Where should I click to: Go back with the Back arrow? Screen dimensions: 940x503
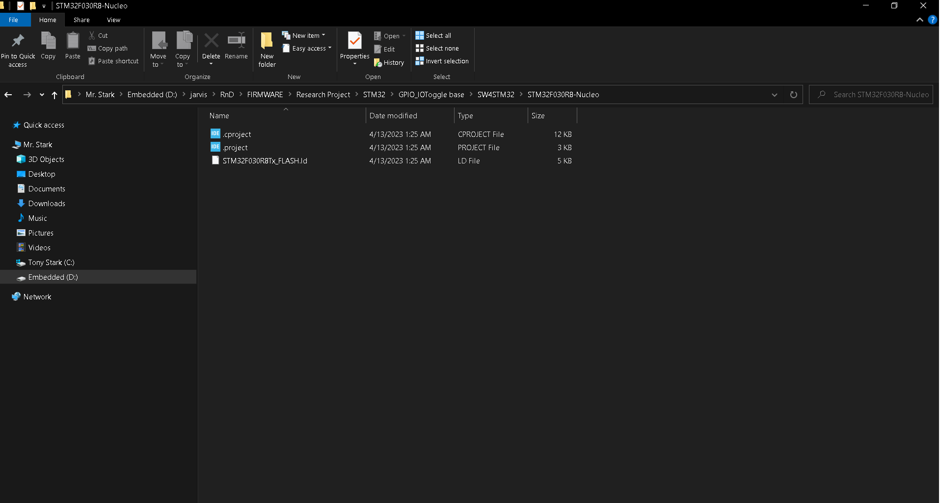click(8, 95)
